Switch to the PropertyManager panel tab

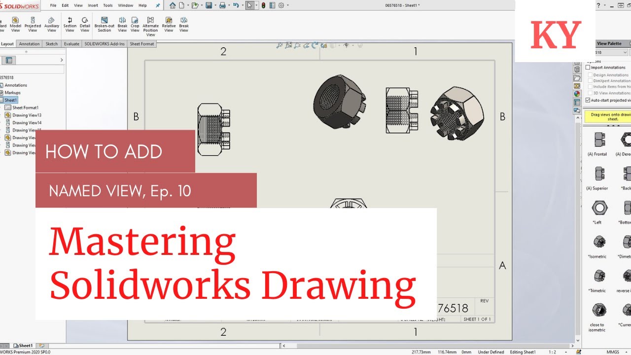pyautogui.click(x=9, y=60)
